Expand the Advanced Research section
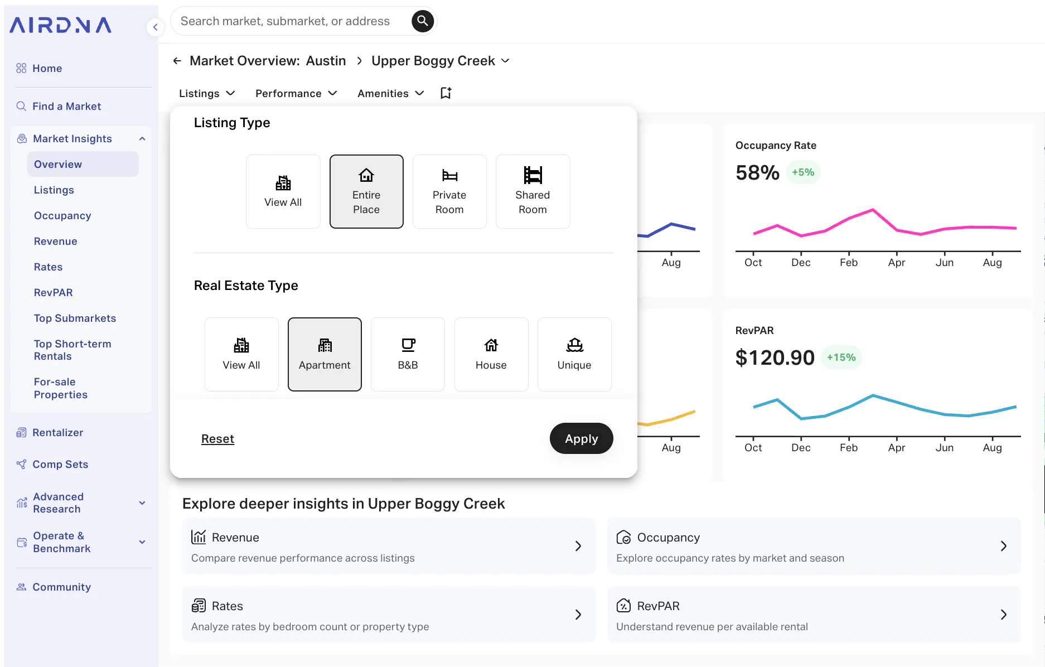The image size is (1045, 667). pyautogui.click(x=142, y=502)
